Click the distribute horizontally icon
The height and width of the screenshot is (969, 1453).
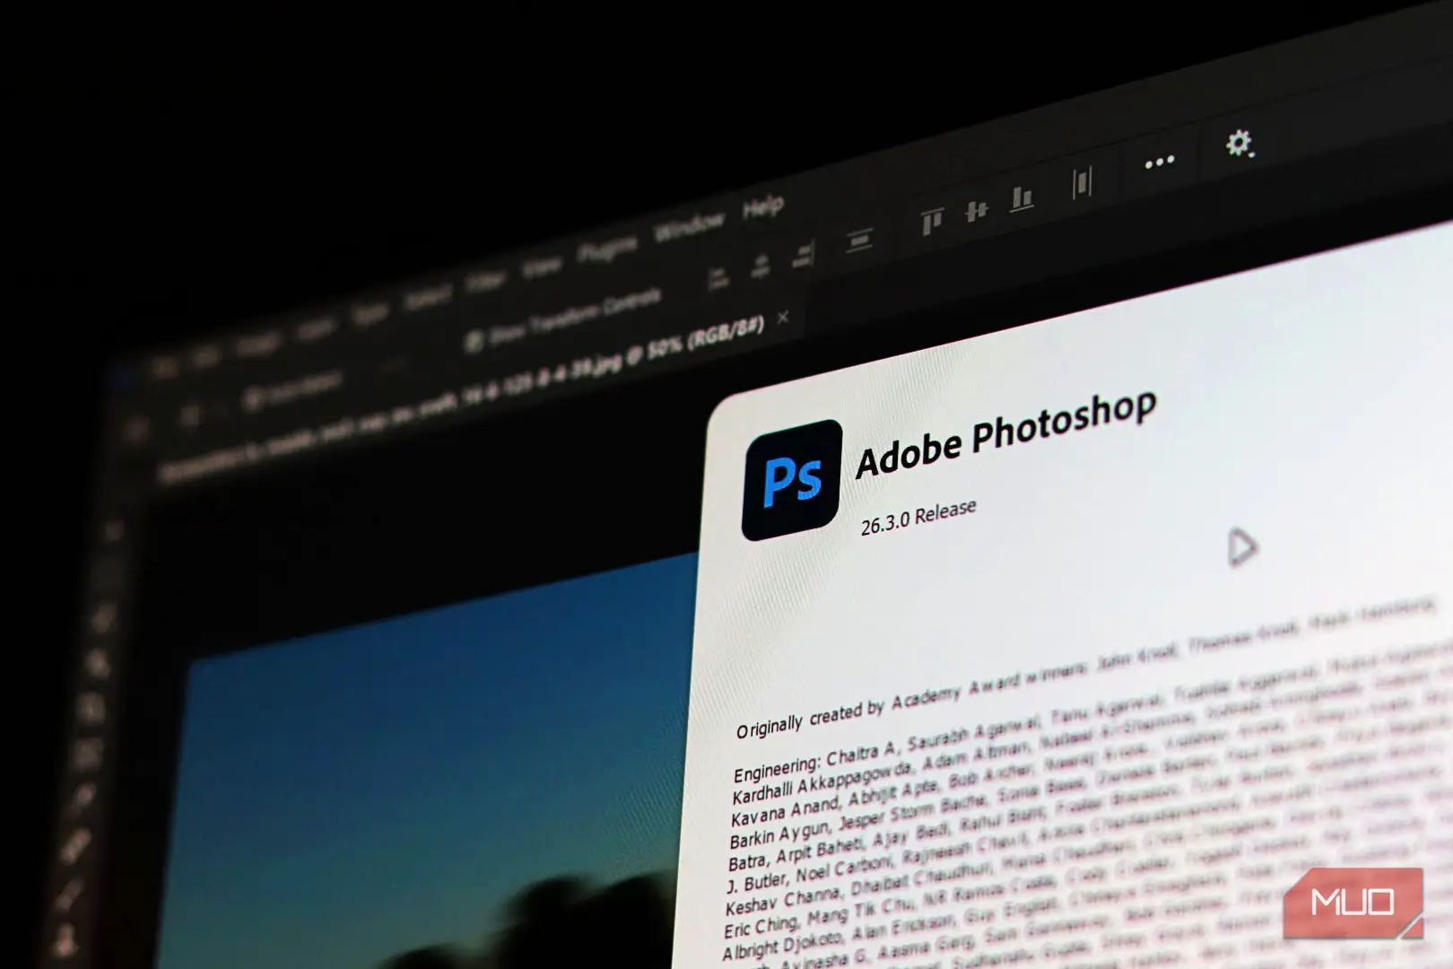1082,183
